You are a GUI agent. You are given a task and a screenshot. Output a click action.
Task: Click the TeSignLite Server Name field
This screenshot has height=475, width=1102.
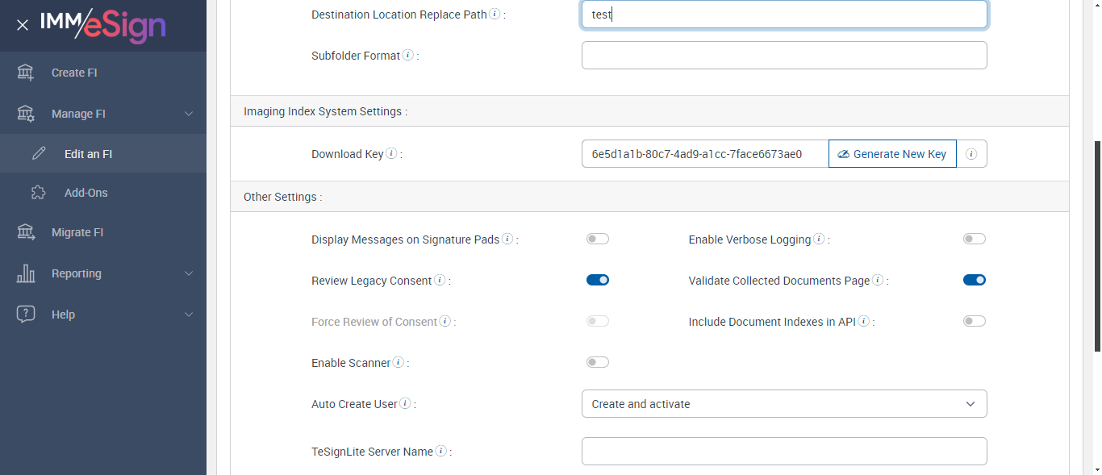(783, 452)
